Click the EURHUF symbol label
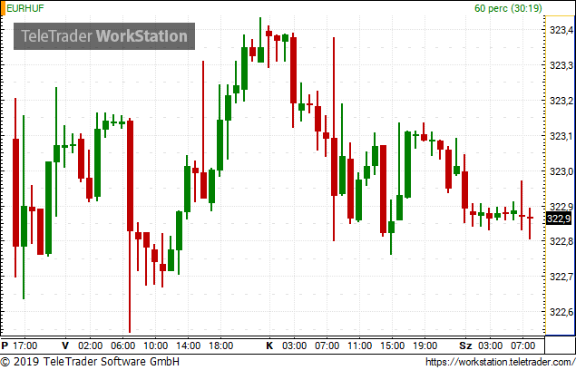576x370 pixels. click(x=25, y=8)
